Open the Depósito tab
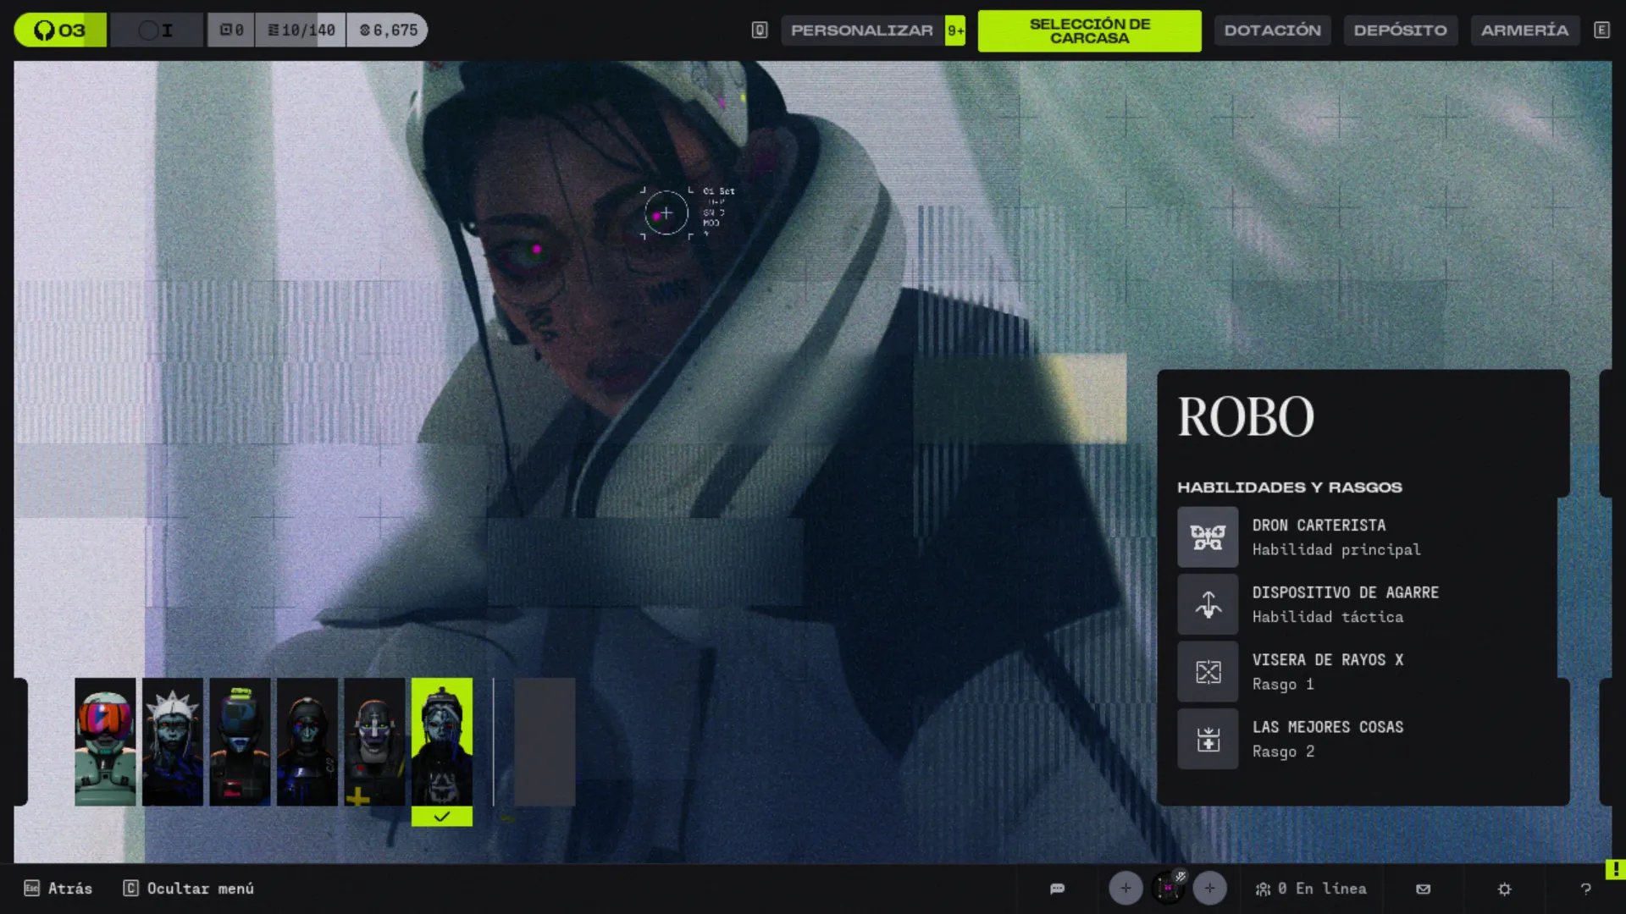This screenshot has width=1626, height=914. click(1400, 30)
